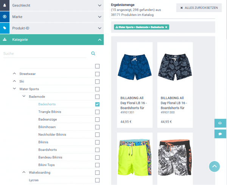Check the Triangle Bikinis checkbox
Viewport: 227px width, 185px height.
[x=97, y=112]
